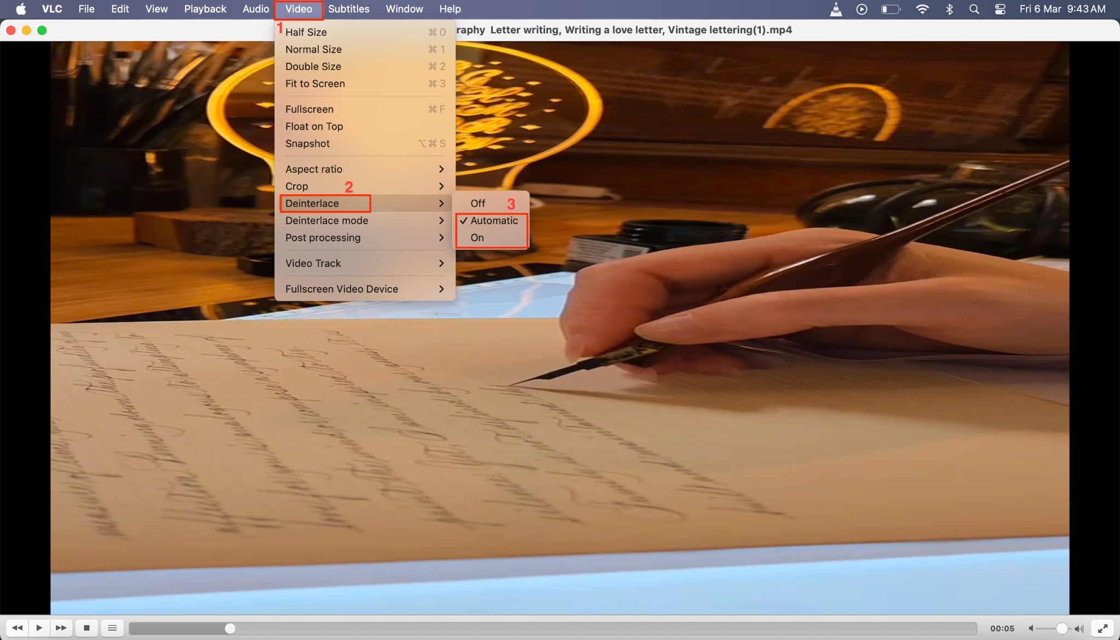Click the Wi-Fi icon in the menu bar
The height and width of the screenshot is (640, 1120).
[x=923, y=9]
